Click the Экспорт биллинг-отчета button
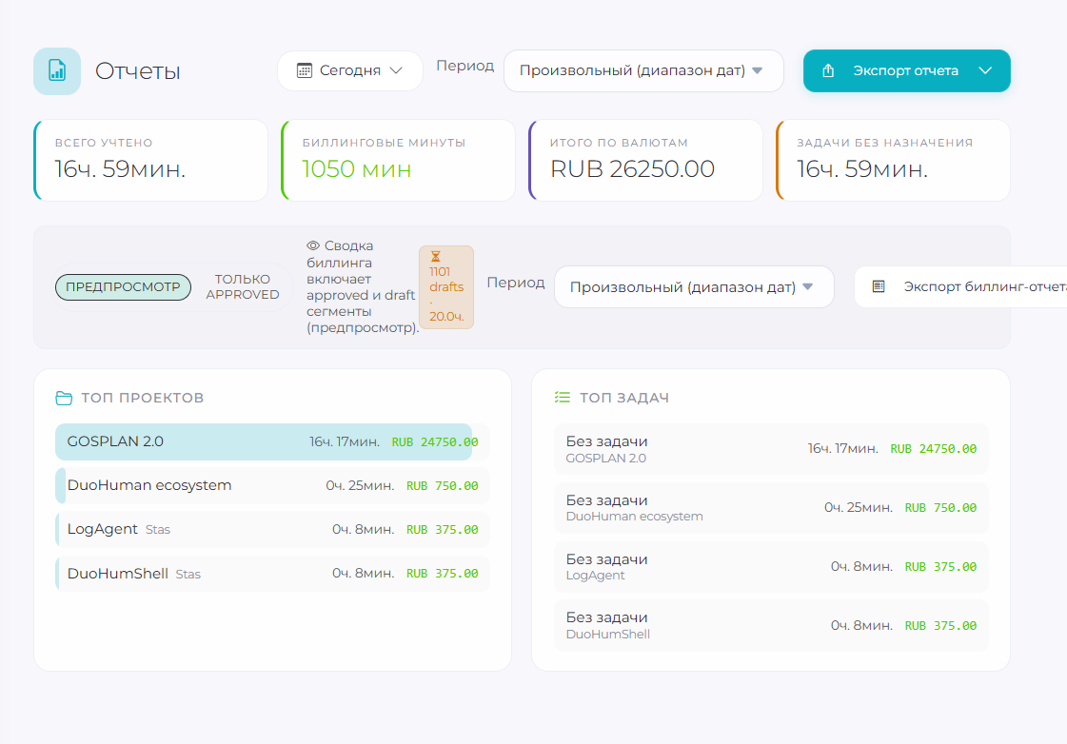This screenshot has height=744, width=1067. click(960, 287)
